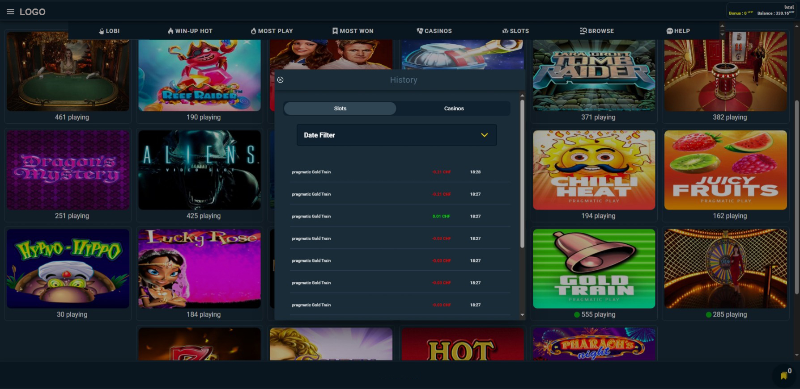This screenshot has width=800, height=389.
Task: Close the History dialog with the X icon
Action: point(280,79)
